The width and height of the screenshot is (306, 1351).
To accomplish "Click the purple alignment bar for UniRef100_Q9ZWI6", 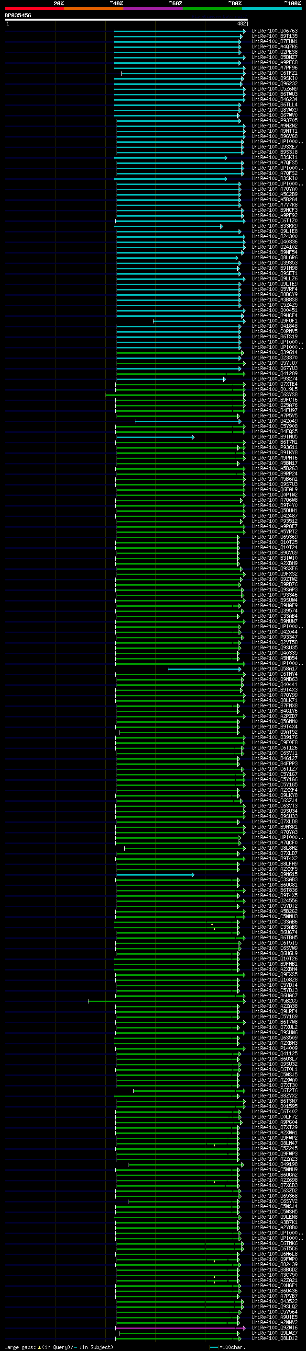I will pos(180,1328).
